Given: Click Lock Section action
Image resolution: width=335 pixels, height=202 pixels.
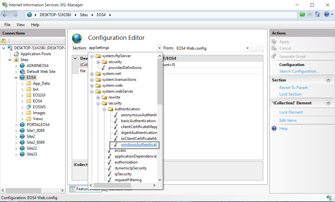Looking at the screenshot, I should 290,94.
